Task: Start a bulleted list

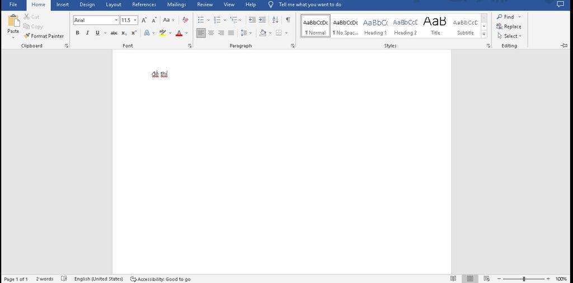Action: point(201,20)
